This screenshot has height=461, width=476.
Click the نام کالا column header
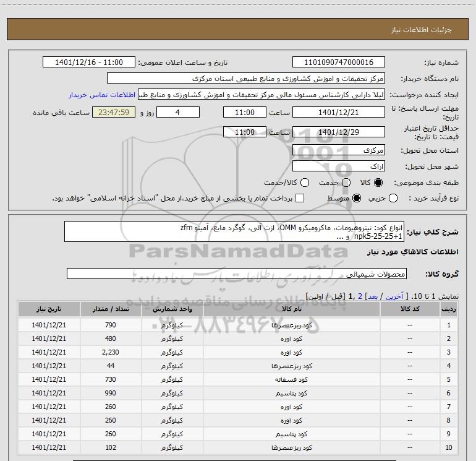pyautogui.click(x=291, y=309)
